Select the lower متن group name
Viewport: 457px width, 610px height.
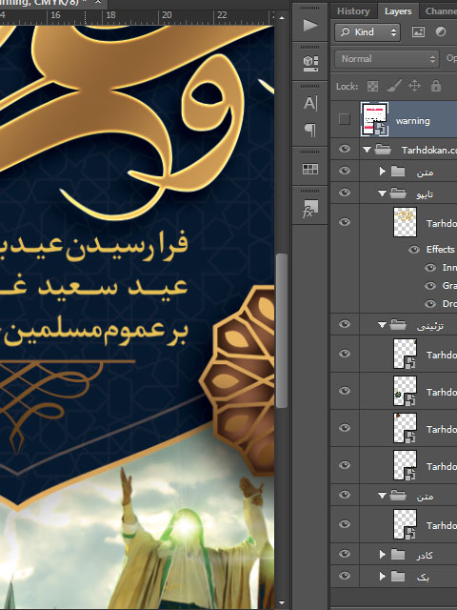[x=425, y=496]
